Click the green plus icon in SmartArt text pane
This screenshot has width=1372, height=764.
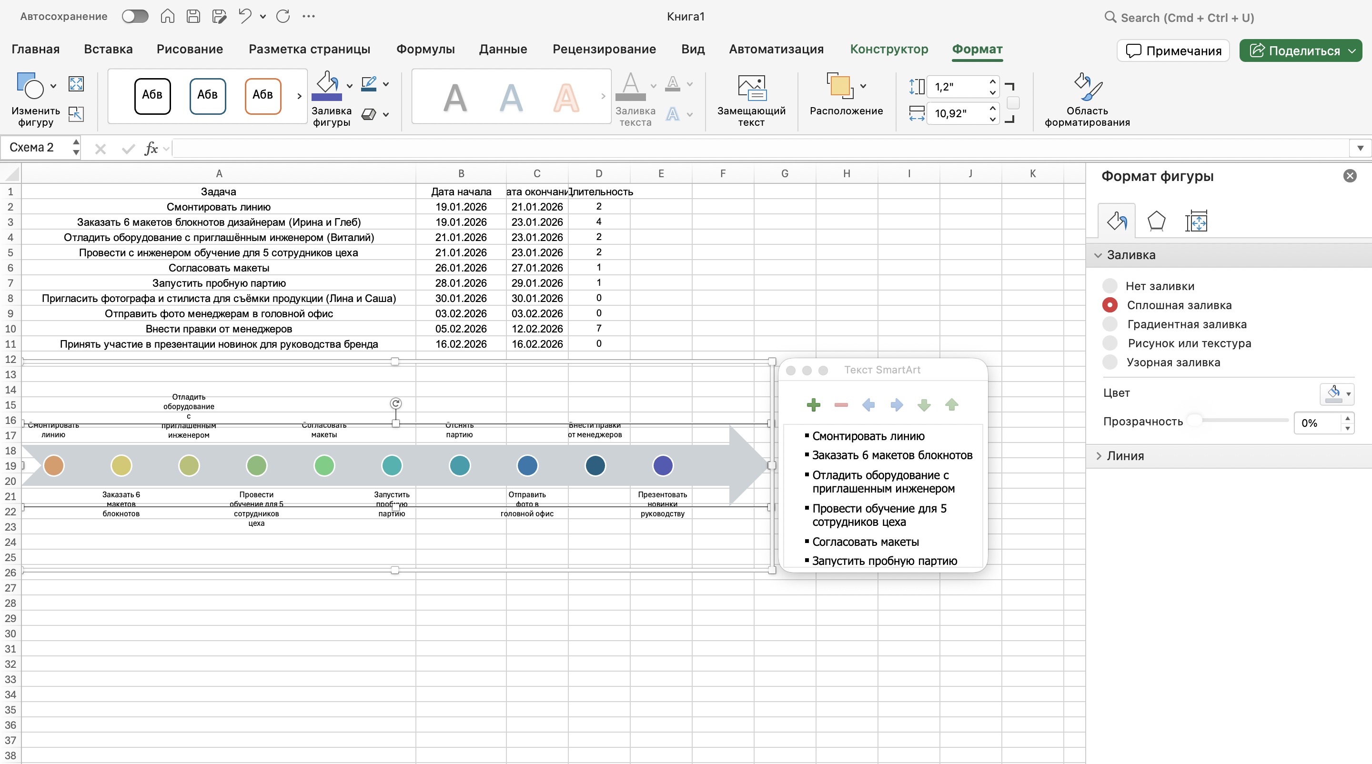click(x=813, y=405)
